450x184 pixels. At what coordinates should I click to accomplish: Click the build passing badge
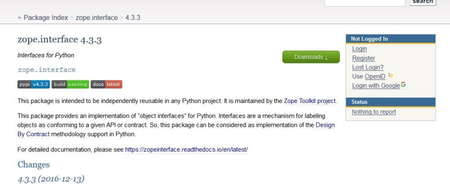(x=70, y=85)
